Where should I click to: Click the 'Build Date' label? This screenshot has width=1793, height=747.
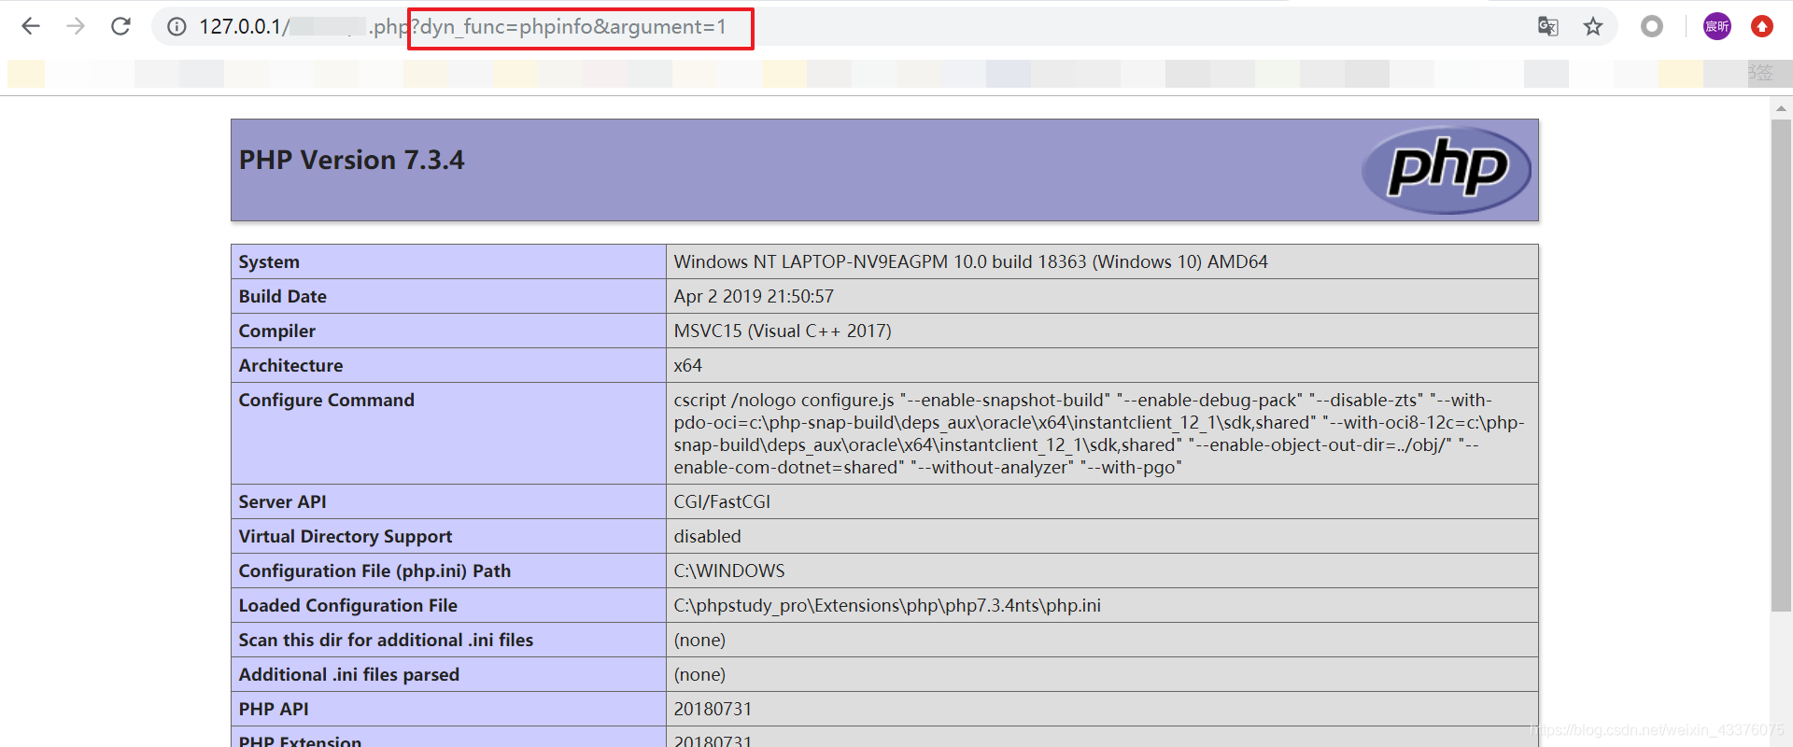[282, 296]
